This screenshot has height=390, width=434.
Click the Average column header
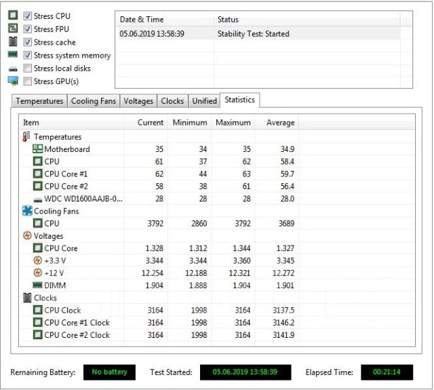point(277,122)
